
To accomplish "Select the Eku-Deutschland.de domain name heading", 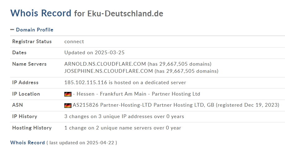I will (125, 14).
